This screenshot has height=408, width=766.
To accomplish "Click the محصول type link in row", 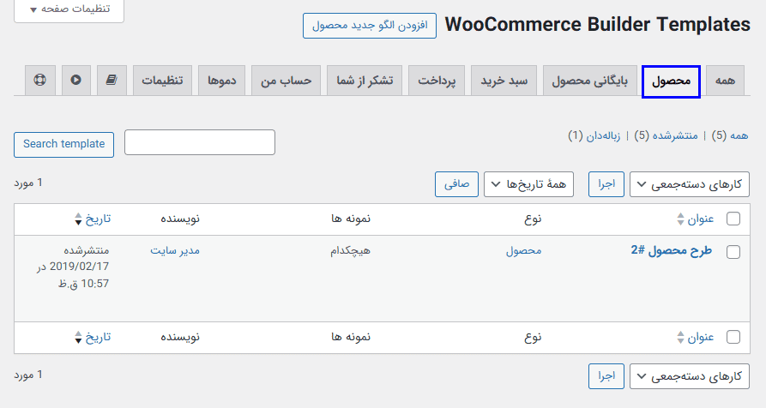I will [x=523, y=251].
